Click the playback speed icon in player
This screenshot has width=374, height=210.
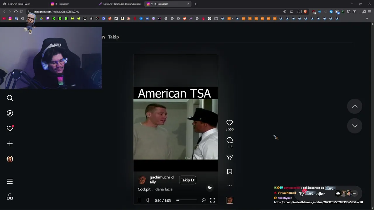(x=204, y=200)
